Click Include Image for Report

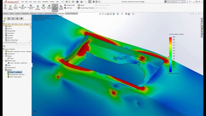click(x=86, y=8)
